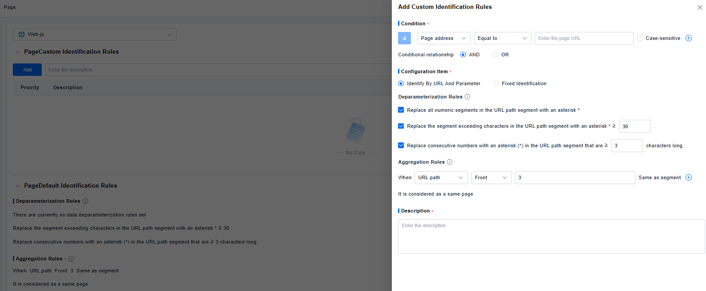Select the OR conditional relationship
This screenshot has width=706, height=291.
click(495, 55)
